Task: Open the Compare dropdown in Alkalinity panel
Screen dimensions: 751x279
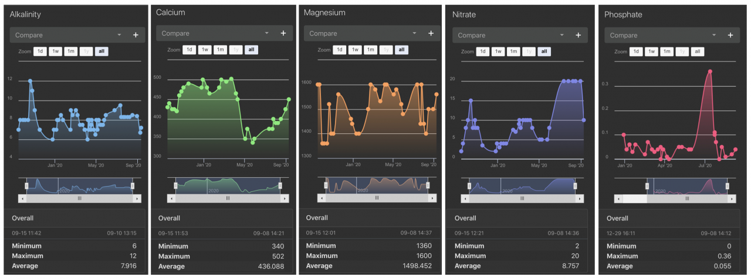Action: (69, 35)
